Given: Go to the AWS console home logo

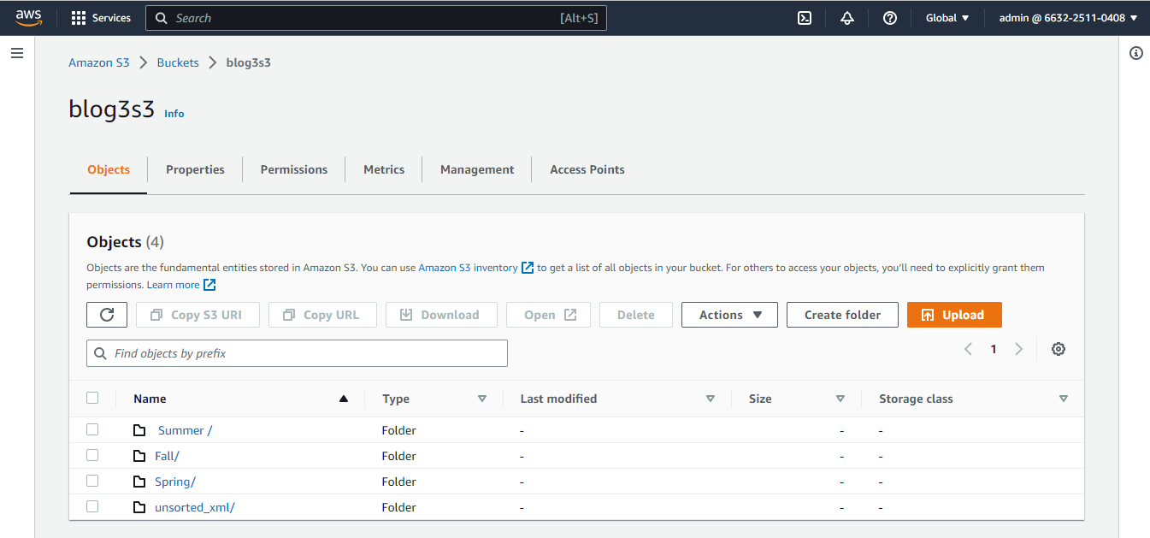Looking at the screenshot, I should (29, 17).
